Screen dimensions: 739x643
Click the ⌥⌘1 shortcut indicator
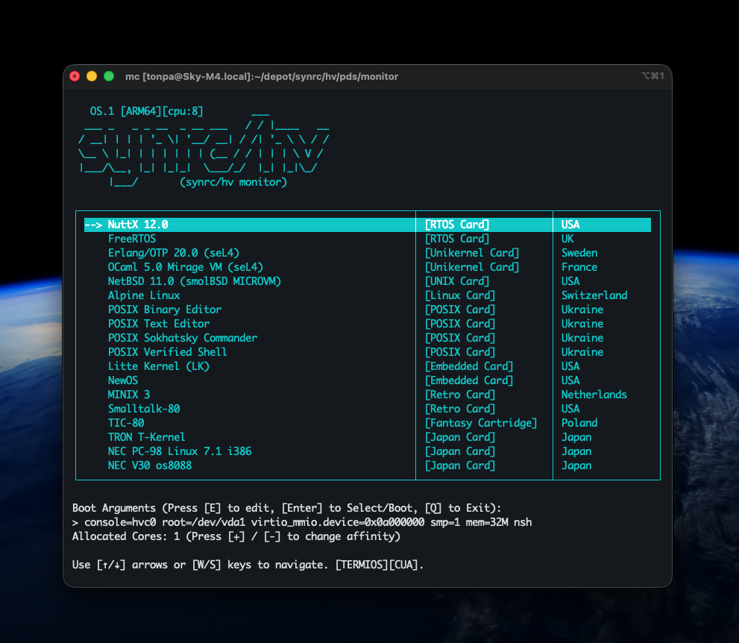point(652,76)
